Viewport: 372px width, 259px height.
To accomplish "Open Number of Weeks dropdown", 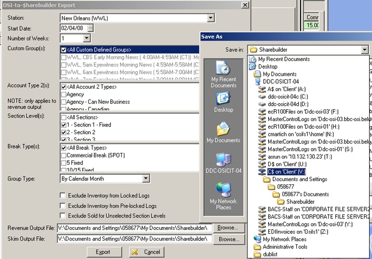I will point(87,38).
